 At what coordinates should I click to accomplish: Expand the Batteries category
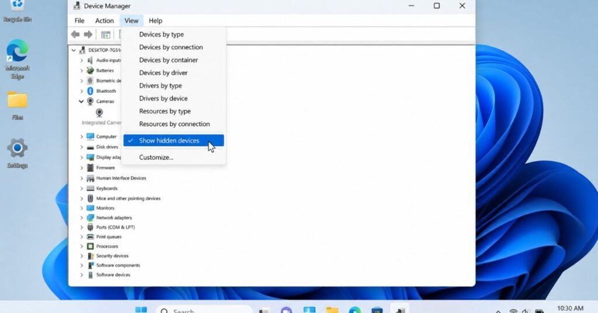(81, 71)
